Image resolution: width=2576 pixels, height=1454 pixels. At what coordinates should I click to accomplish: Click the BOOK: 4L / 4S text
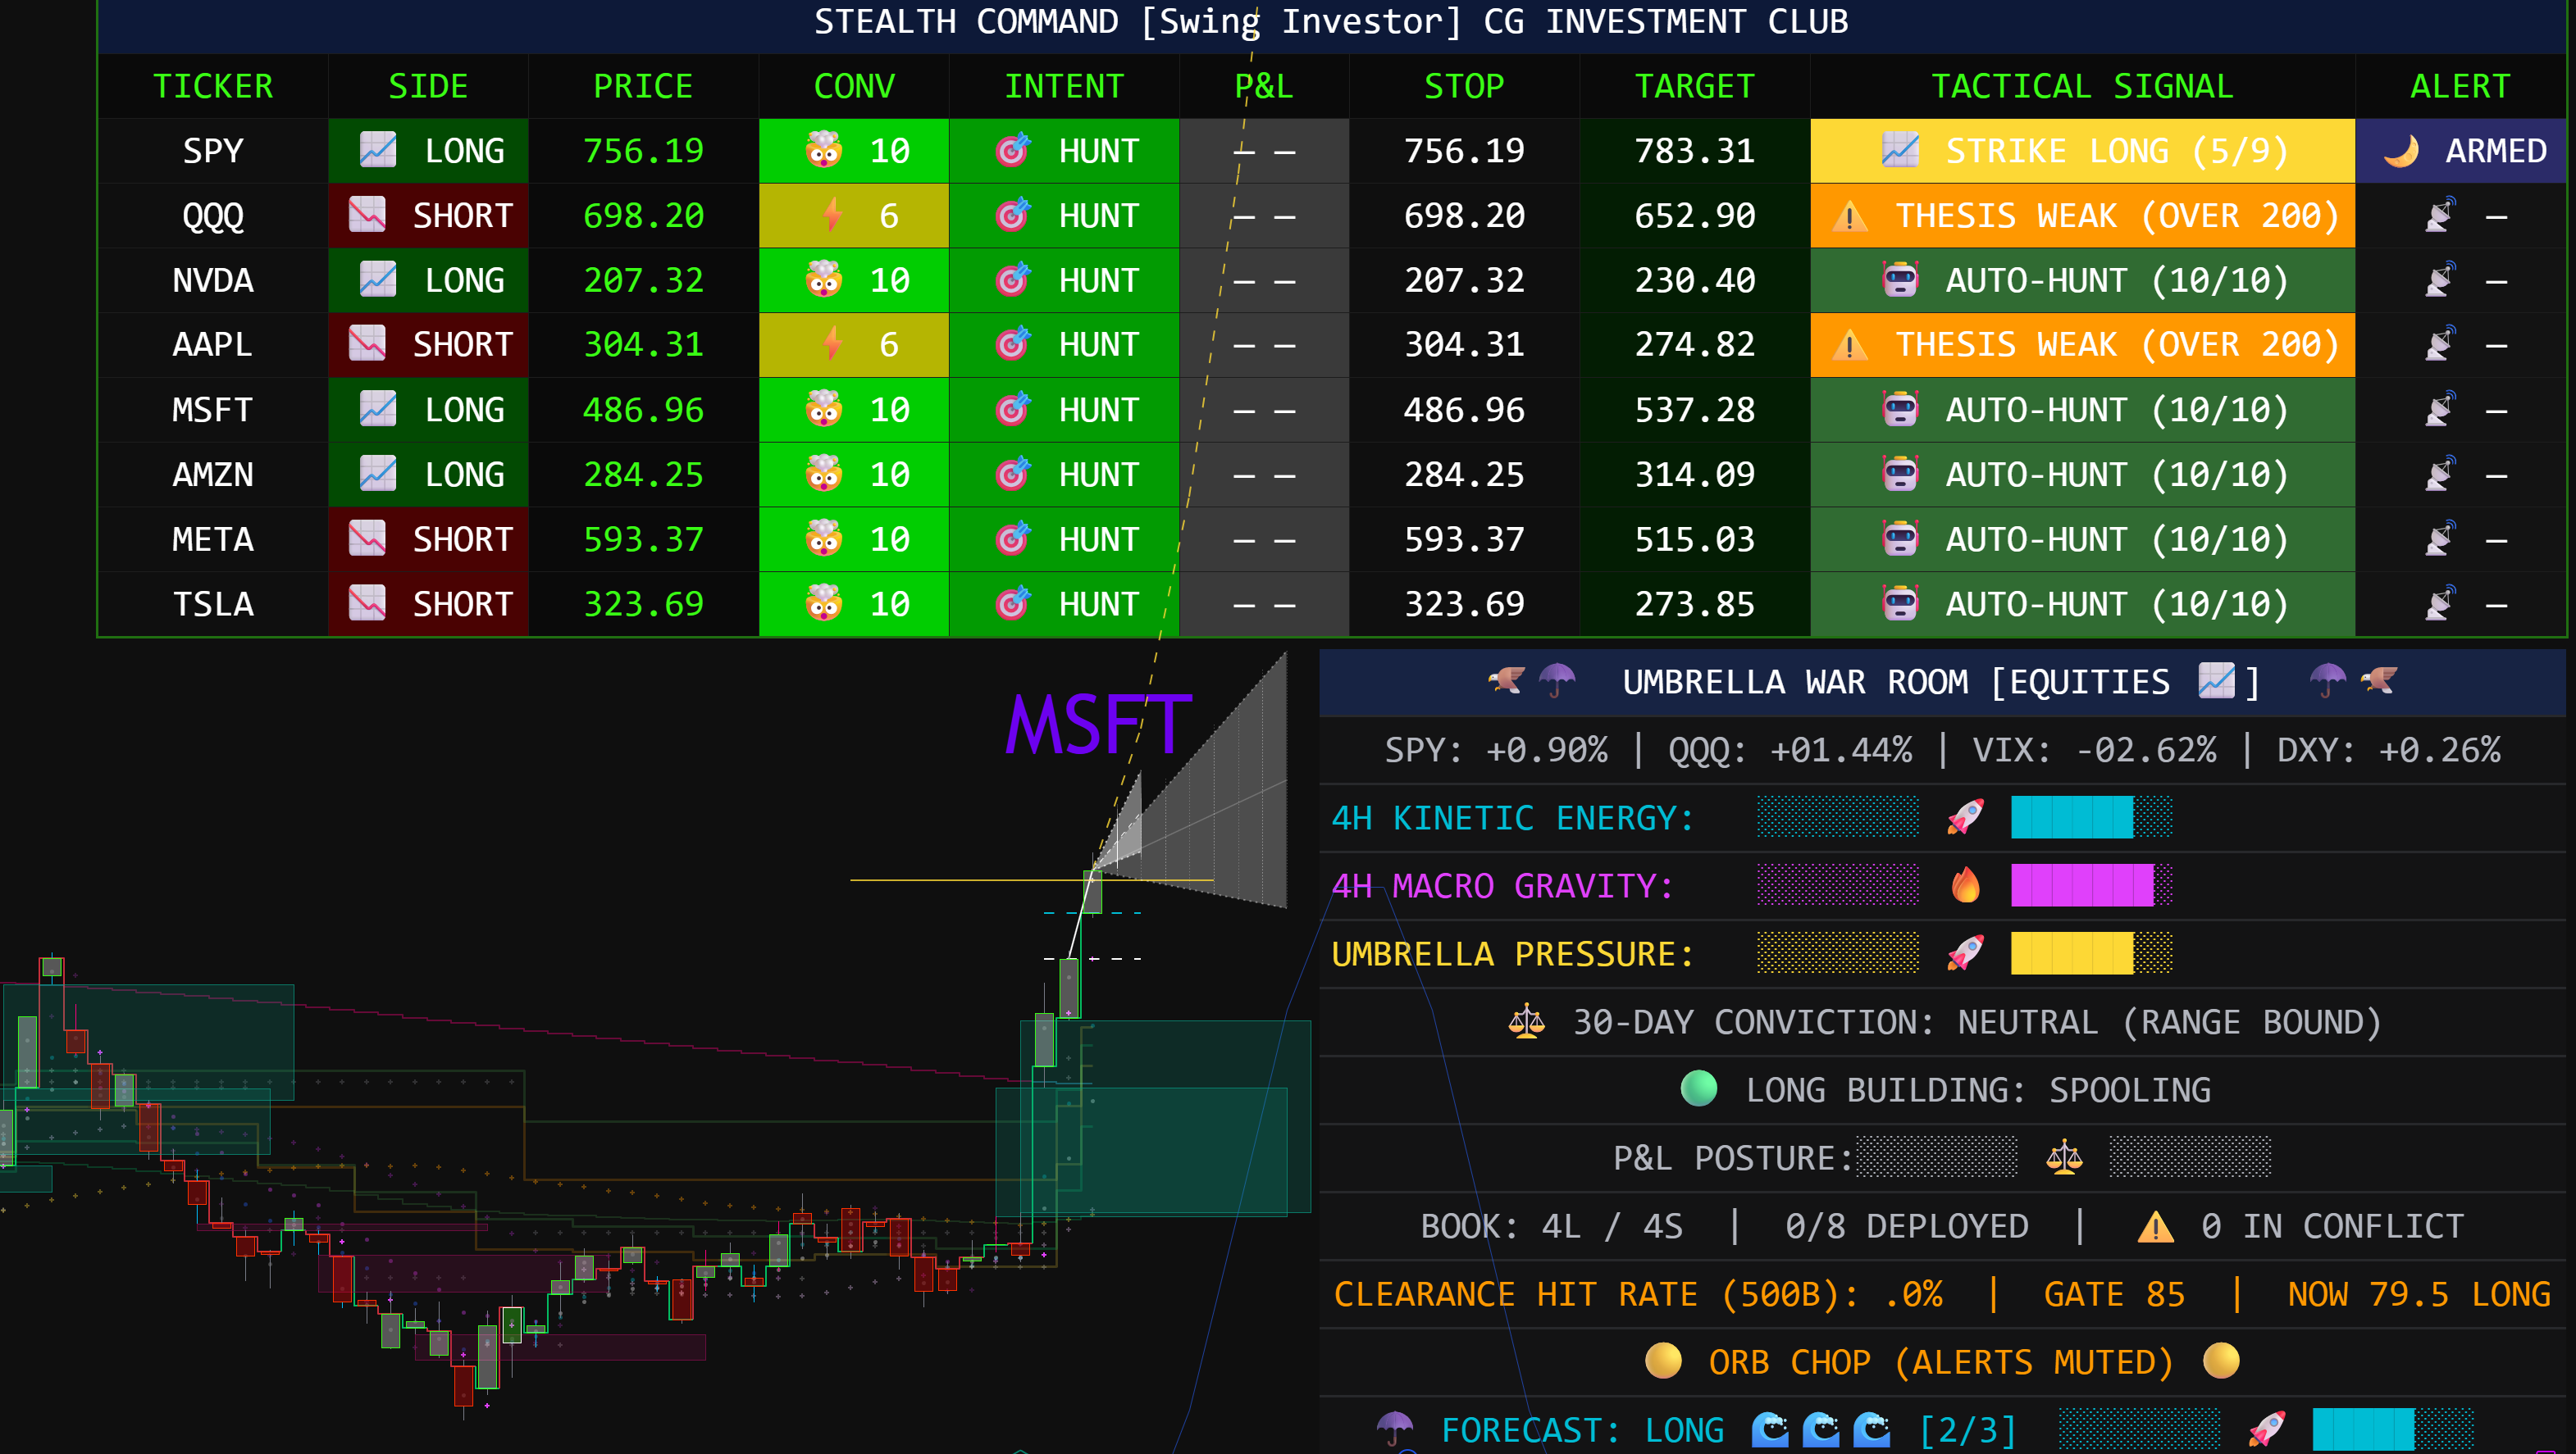coord(1552,1226)
